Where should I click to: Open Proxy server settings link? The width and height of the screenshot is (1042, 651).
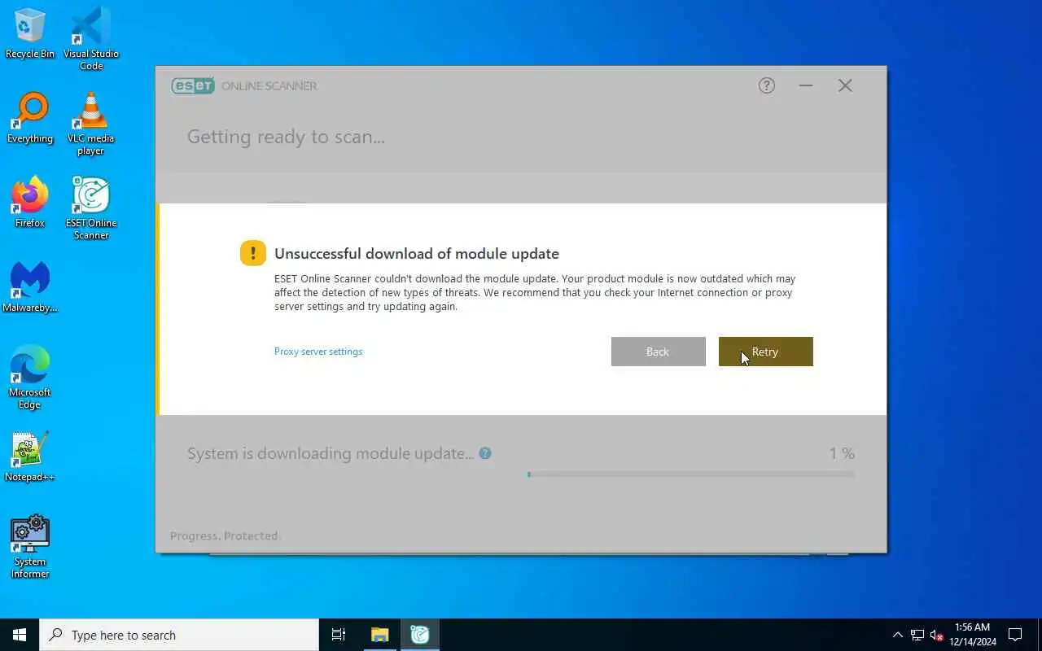click(318, 352)
